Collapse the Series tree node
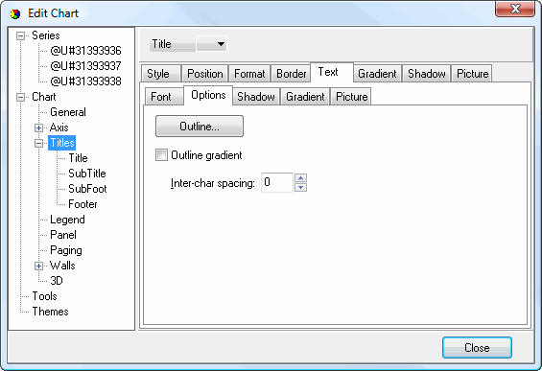 (x=21, y=35)
